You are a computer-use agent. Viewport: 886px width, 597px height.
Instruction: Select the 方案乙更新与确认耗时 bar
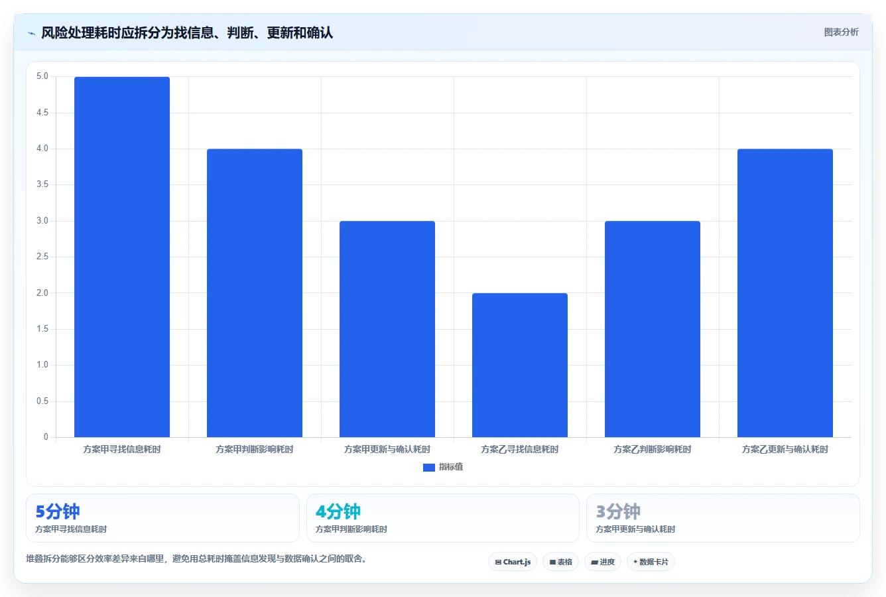(x=785, y=293)
